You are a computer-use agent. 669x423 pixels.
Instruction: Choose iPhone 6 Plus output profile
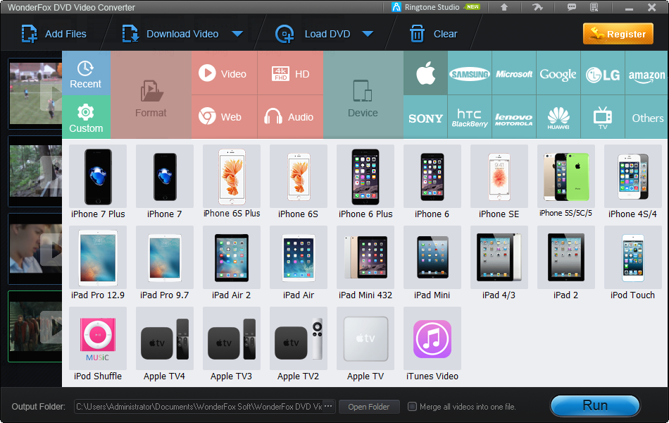pyautogui.click(x=365, y=183)
